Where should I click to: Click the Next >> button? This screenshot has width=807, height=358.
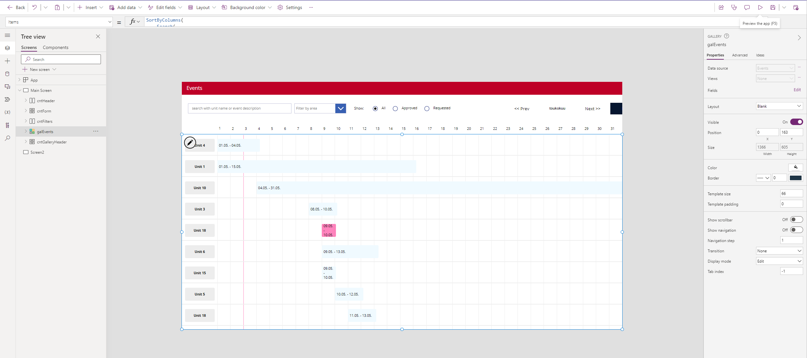(x=592, y=109)
